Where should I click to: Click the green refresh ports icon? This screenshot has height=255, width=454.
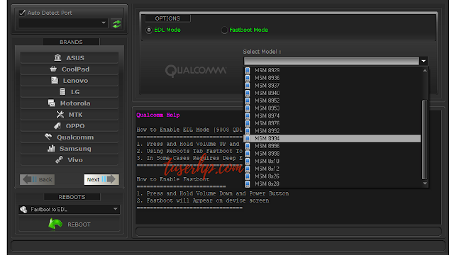tap(116, 23)
